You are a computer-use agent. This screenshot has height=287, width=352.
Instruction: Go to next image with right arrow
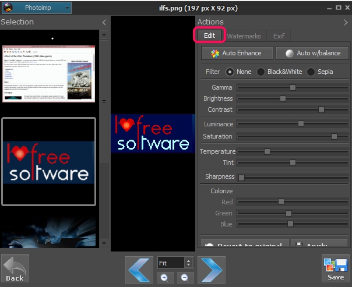tap(211, 270)
